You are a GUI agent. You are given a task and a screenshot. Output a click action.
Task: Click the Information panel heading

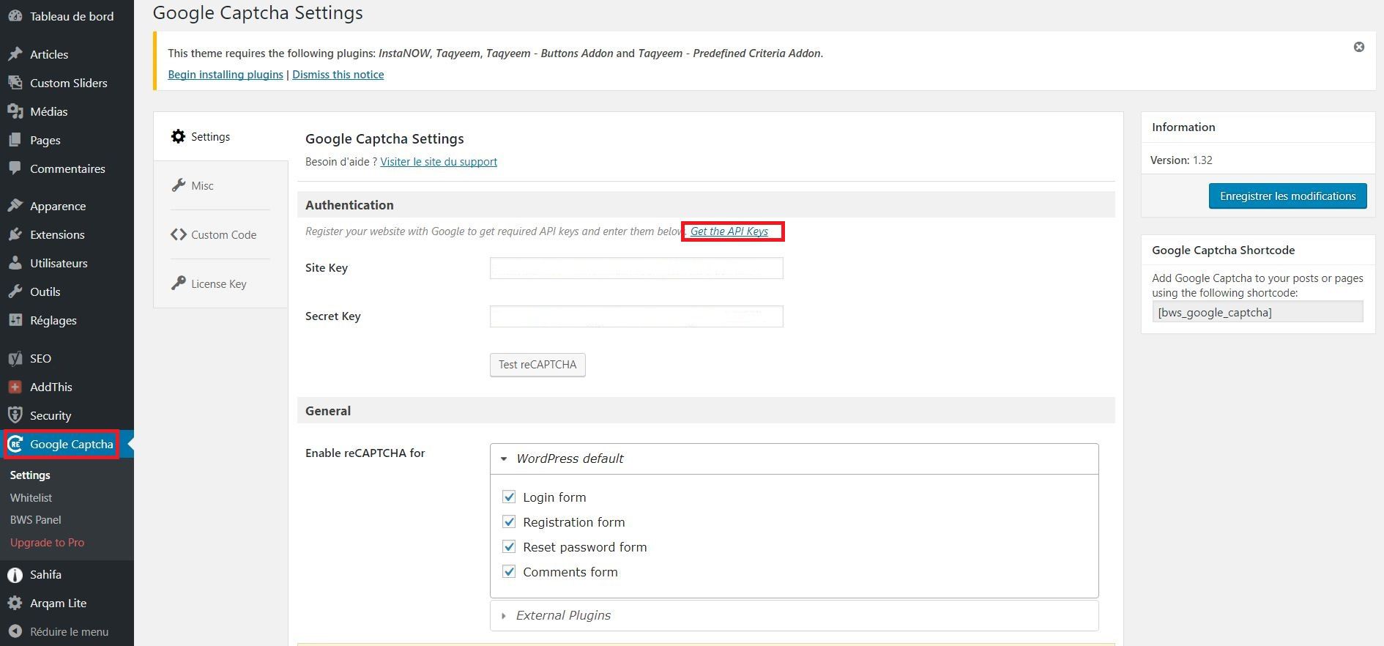click(1183, 127)
